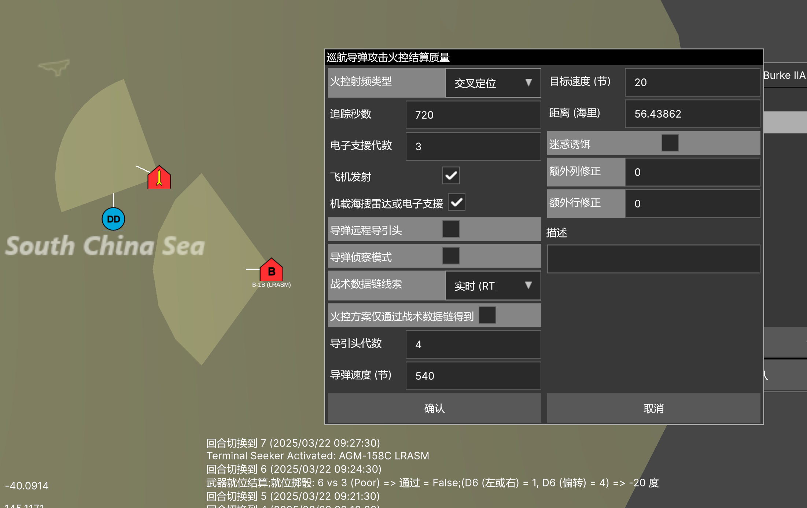This screenshot has width=807, height=508.
Task: Click the 回合切换到 7 log entry
Action: 293,443
